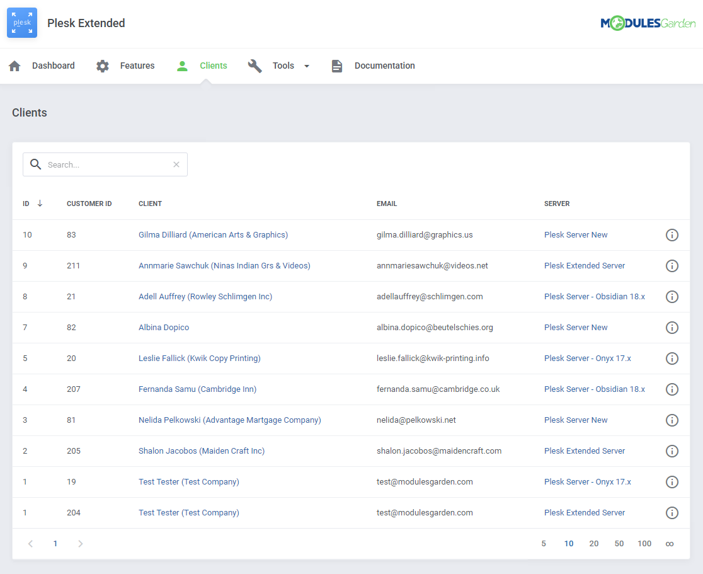Click the Plesk module icon in the header
This screenshot has width=703, height=574.
[x=21, y=22]
